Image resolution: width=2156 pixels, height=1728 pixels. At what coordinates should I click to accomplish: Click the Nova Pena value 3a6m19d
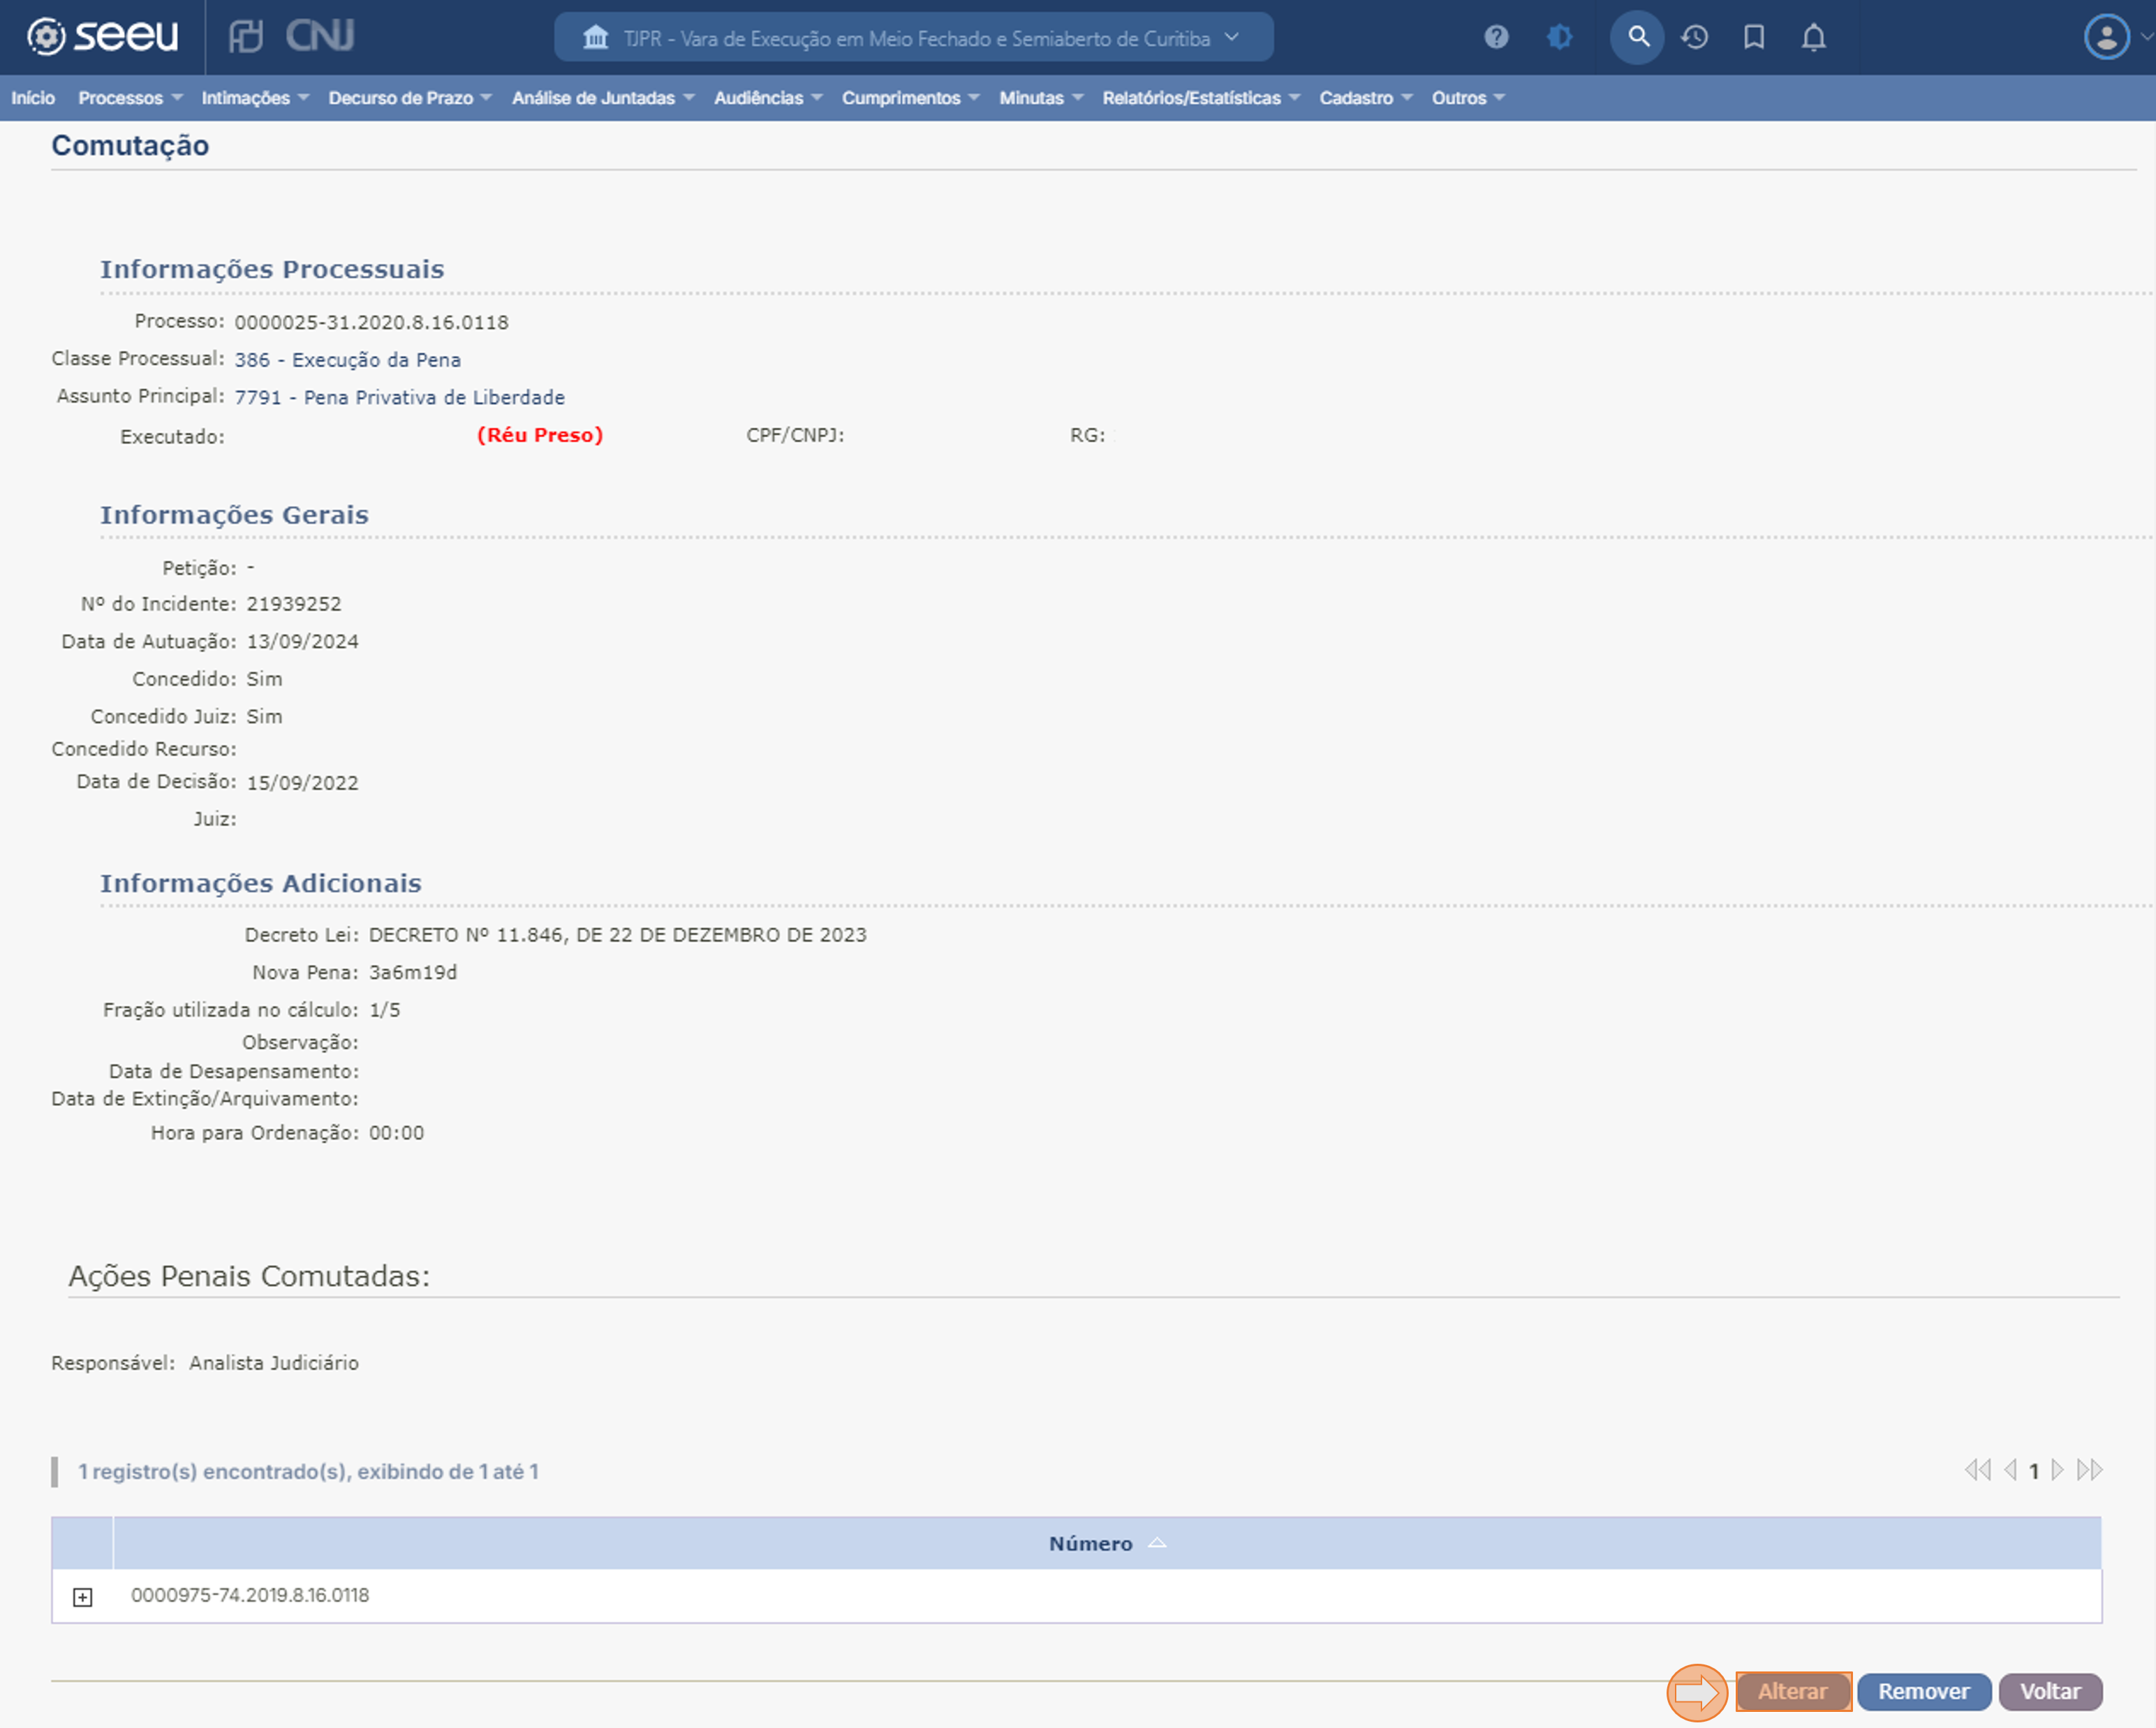pyautogui.click(x=413, y=972)
